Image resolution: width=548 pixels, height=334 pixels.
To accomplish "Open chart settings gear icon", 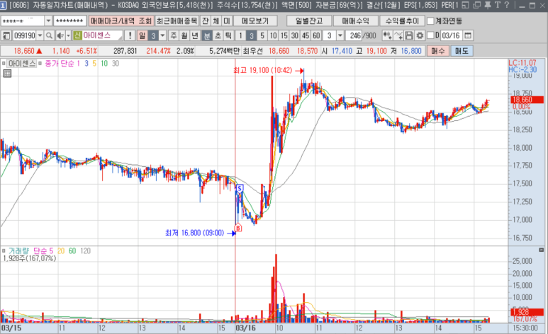I will tap(420, 35).
